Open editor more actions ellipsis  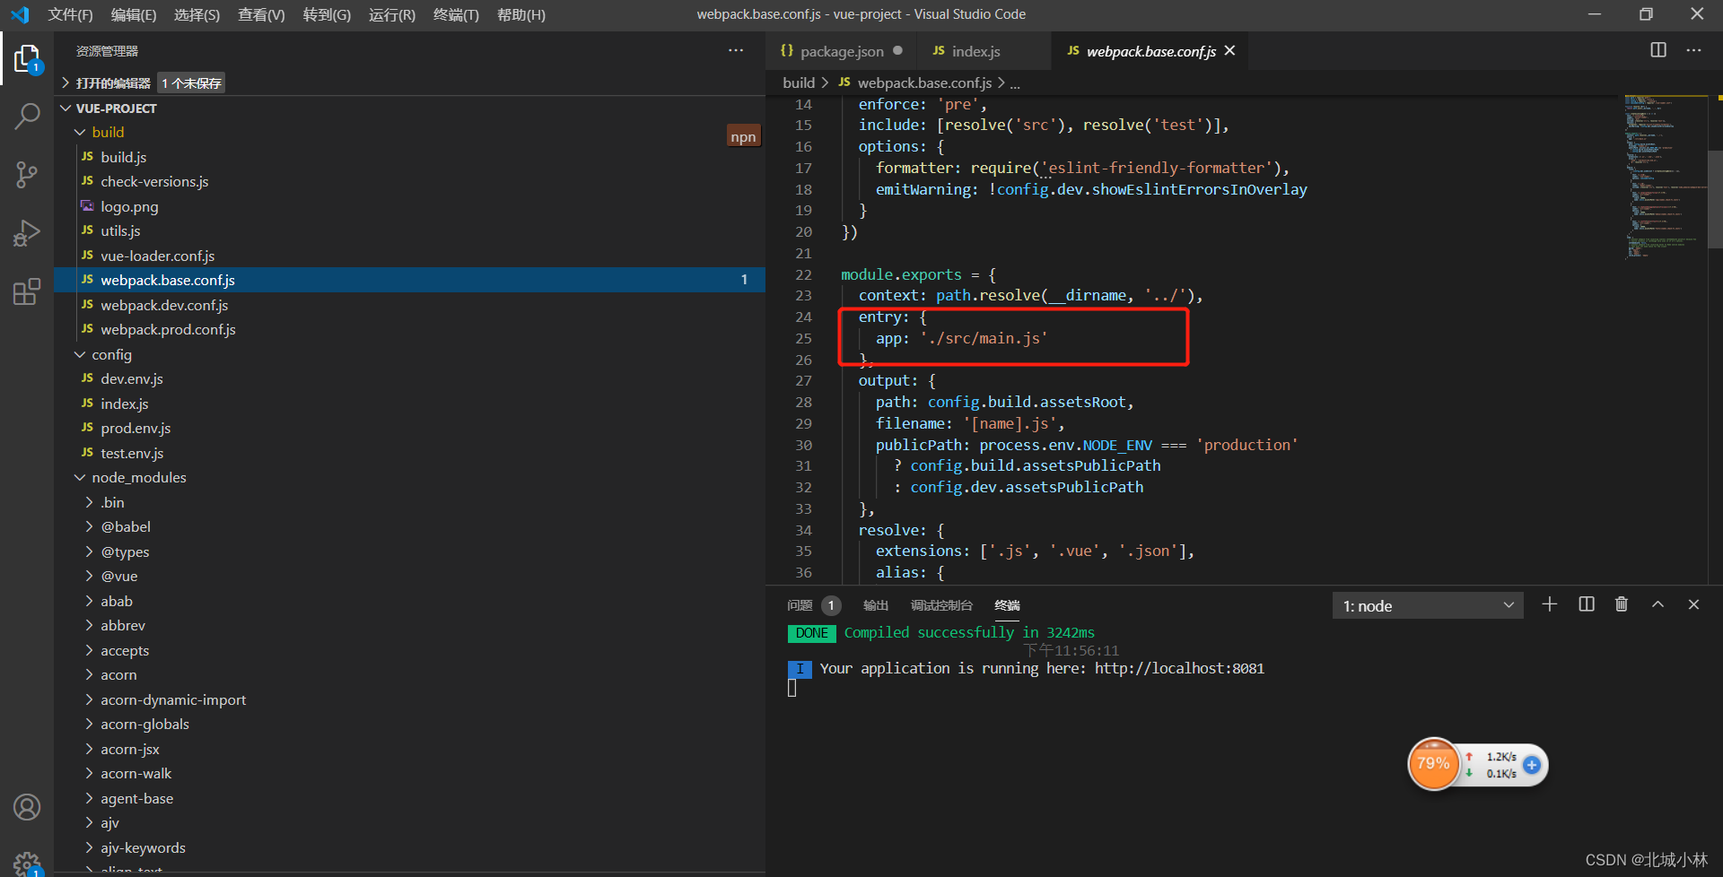coord(1693,50)
